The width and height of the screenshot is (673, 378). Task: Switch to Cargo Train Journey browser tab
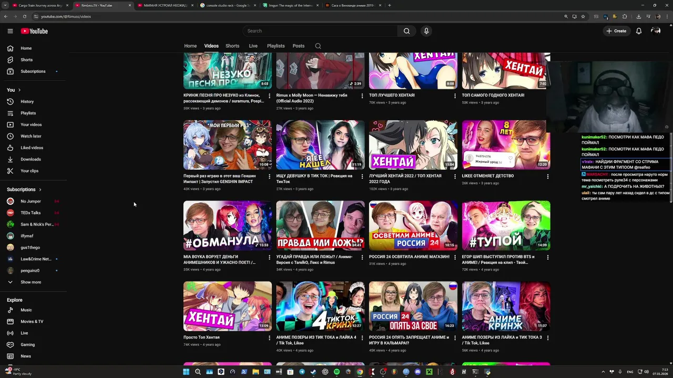(39, 5)
